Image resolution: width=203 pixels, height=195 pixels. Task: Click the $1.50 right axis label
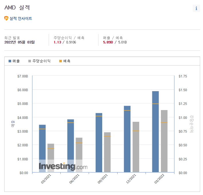pyautogui.click(x=183, y=90)
